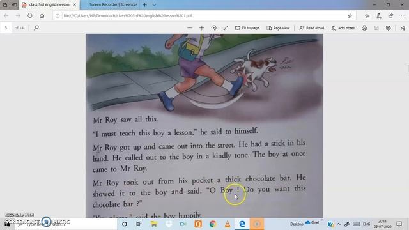Screen dimensions: 409x230
Task: Click the text "Mr Roy saw all this."
Action: (x=125, y=119)
